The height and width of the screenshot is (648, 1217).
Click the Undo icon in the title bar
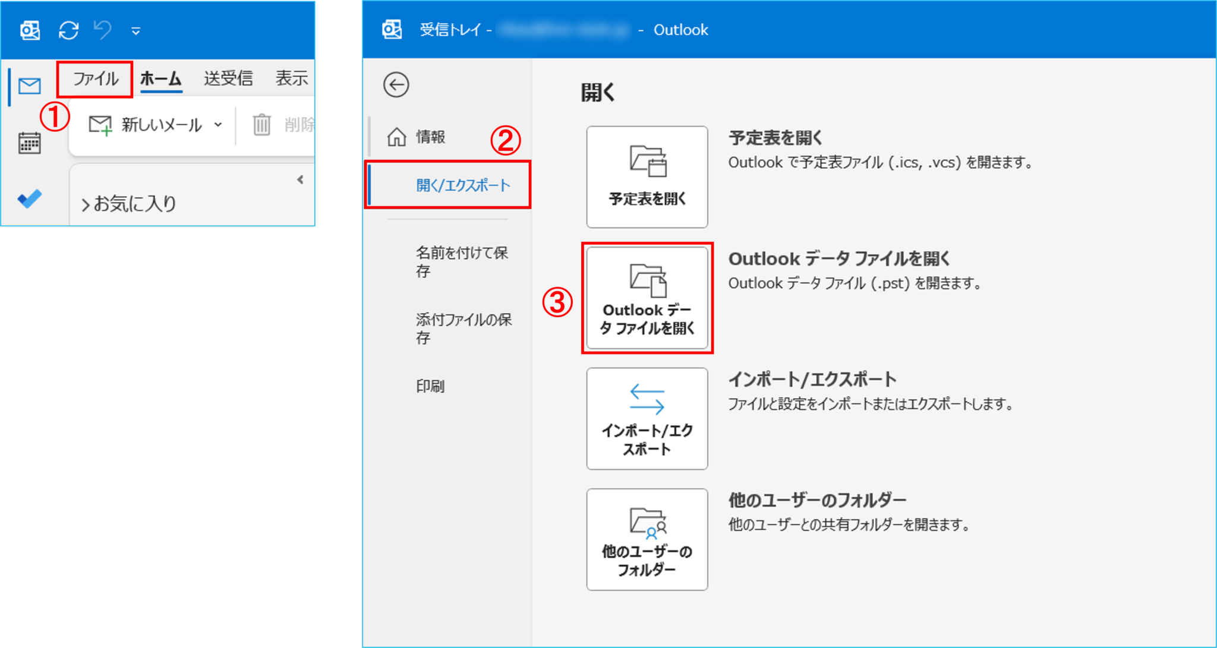102,31
